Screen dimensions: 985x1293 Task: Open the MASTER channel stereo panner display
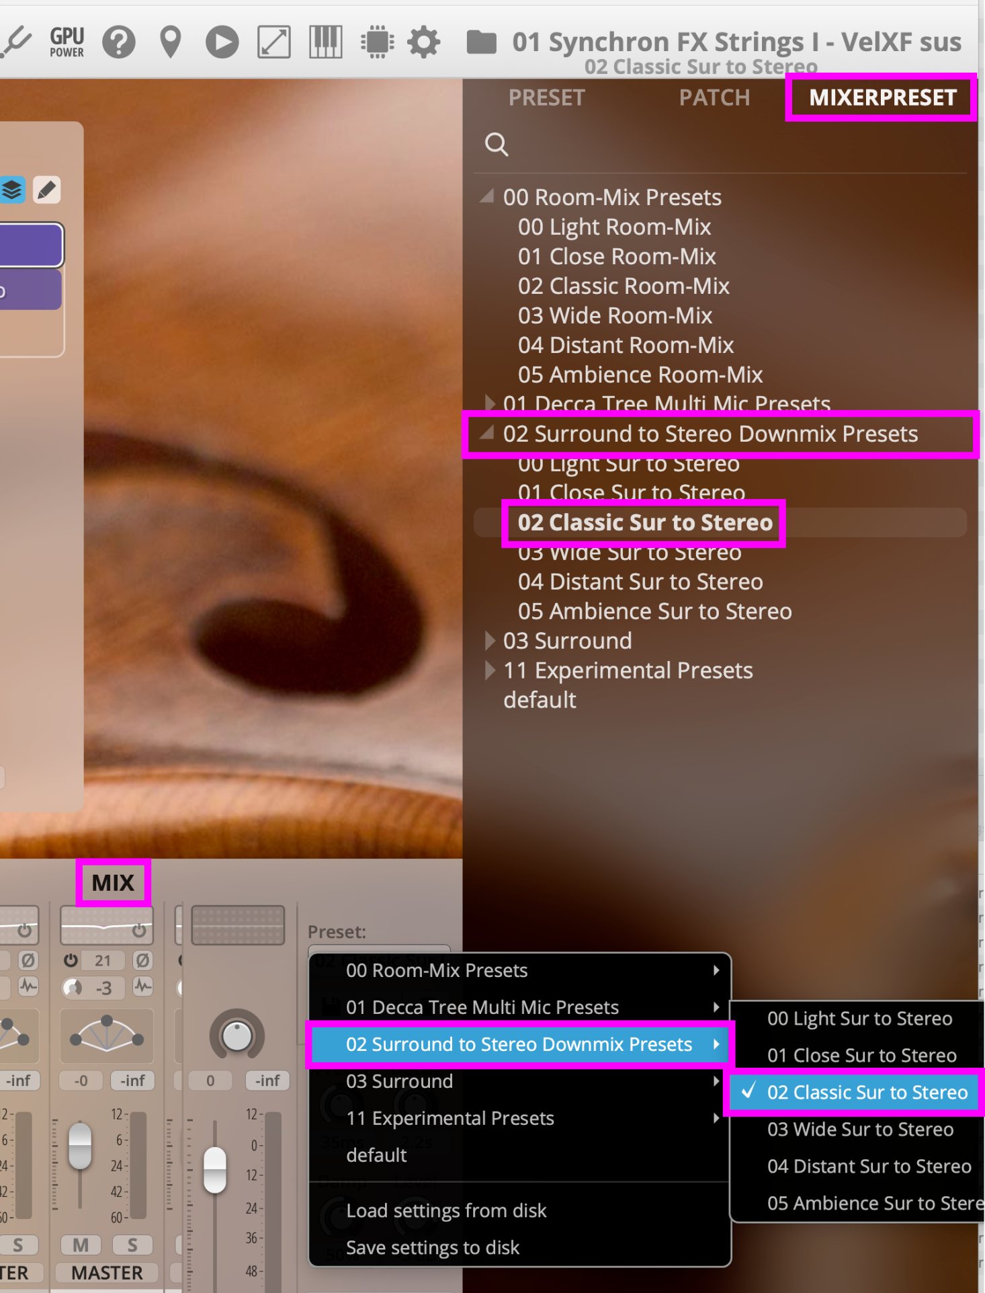107,1036
